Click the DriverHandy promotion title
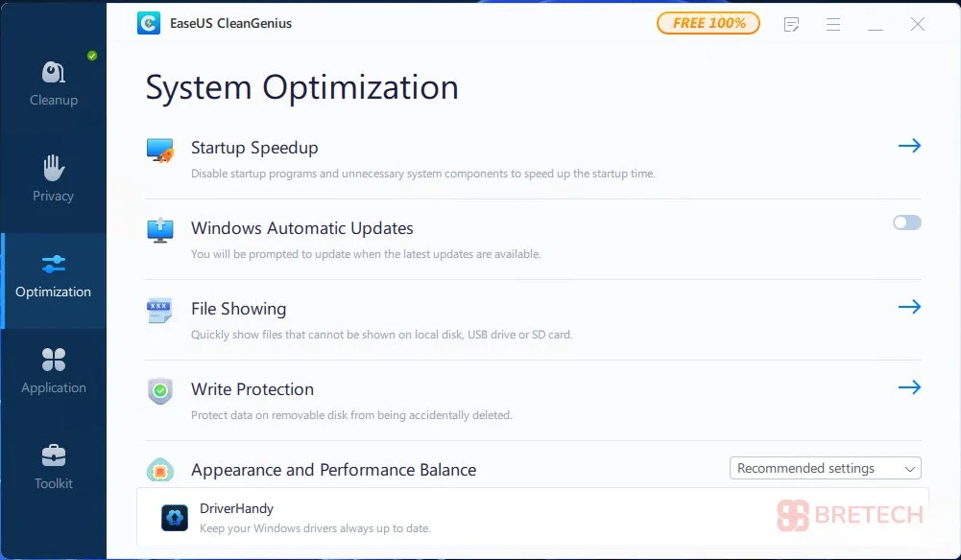This screenshot has height=560, width=961. (x=237, y=509)
